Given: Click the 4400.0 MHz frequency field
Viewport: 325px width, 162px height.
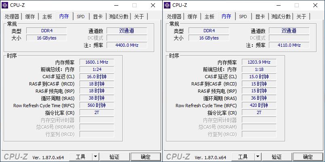Looking at the screenshot, I should click(x=127, y=45).
